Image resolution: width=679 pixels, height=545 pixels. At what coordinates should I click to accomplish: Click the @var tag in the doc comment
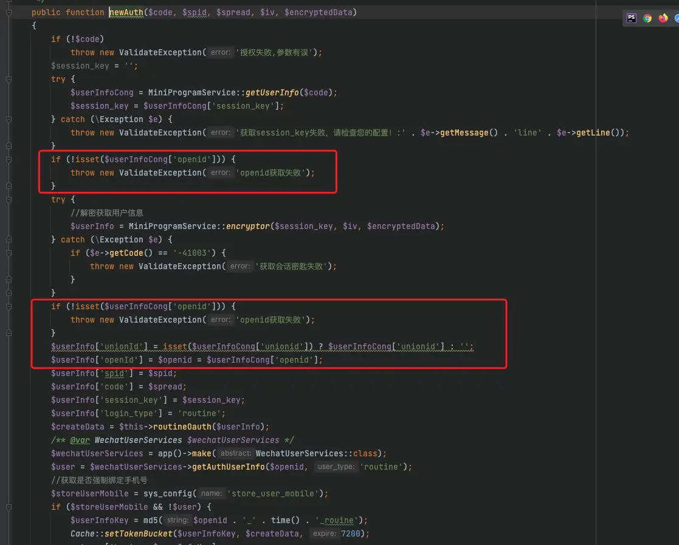(80, 440)
